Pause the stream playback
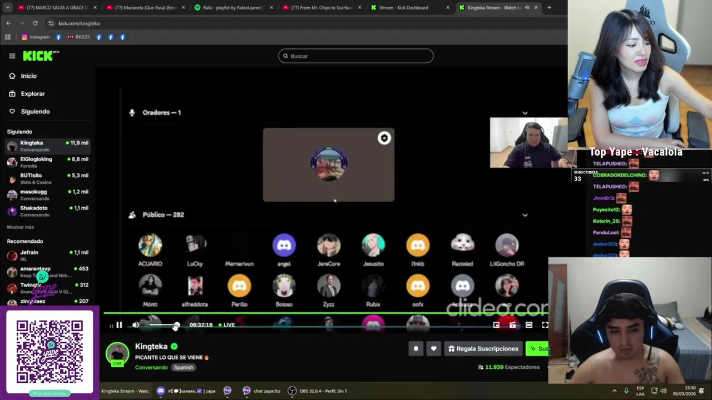 [x=118, y=325]
